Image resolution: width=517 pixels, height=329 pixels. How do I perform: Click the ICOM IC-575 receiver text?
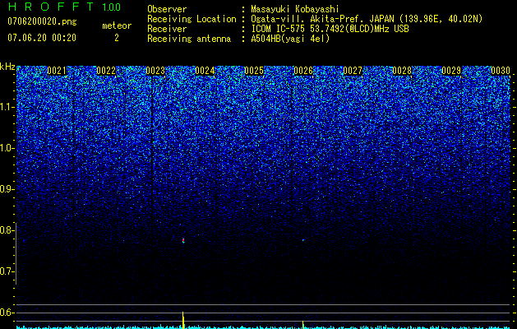(330, 29)
